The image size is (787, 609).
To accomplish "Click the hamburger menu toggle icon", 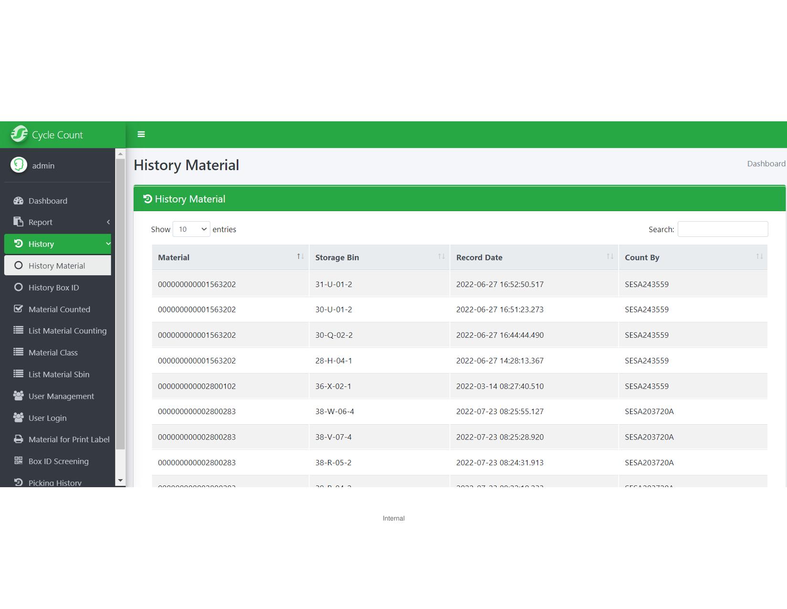I will click(141, 134).
